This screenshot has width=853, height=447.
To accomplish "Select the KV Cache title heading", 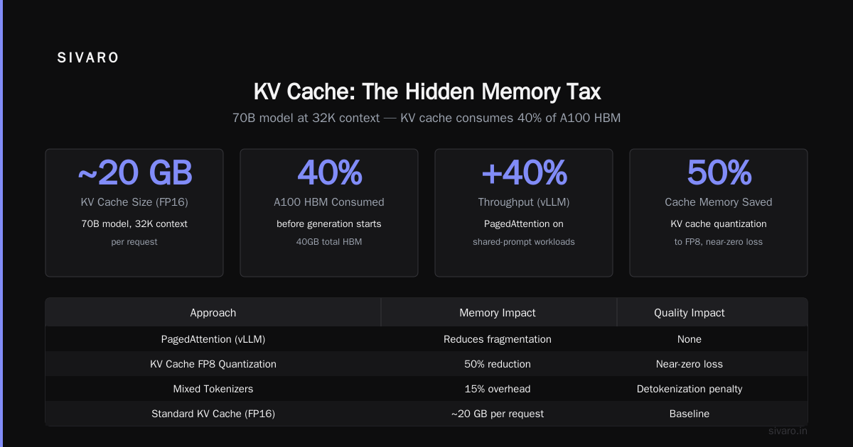I will [426, 92].
